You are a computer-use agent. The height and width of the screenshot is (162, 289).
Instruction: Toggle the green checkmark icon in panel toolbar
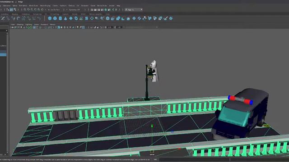tap(29, 27)
